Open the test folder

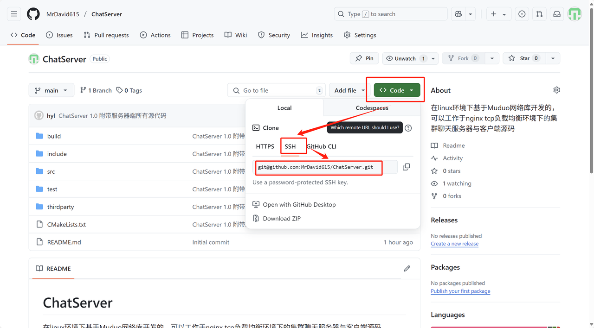pyautogui.click(x=52, y=189)
